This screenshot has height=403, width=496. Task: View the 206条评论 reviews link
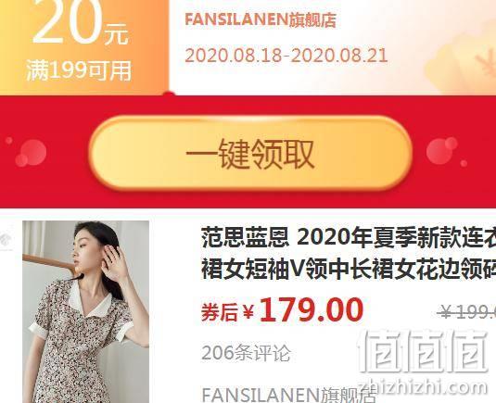246,353
